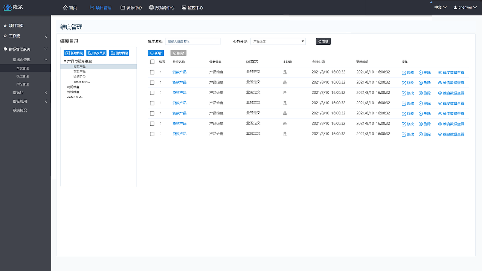Screen dimensions: 482x271
Task: Click the 删除 delete icon in the fifth table row
Action: (421, 113)
